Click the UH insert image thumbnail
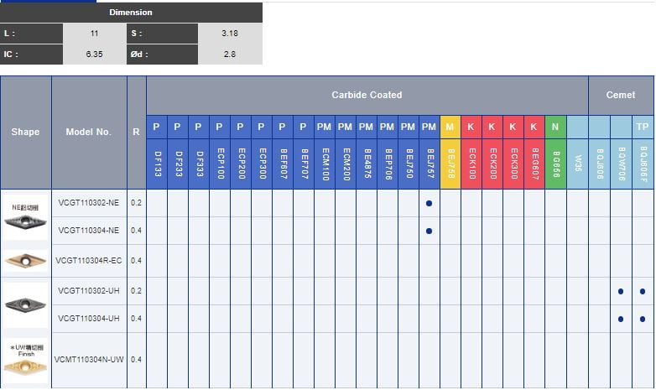Image resolution: width=656 pixels, height=390 pixels. [x=26, y=304]
